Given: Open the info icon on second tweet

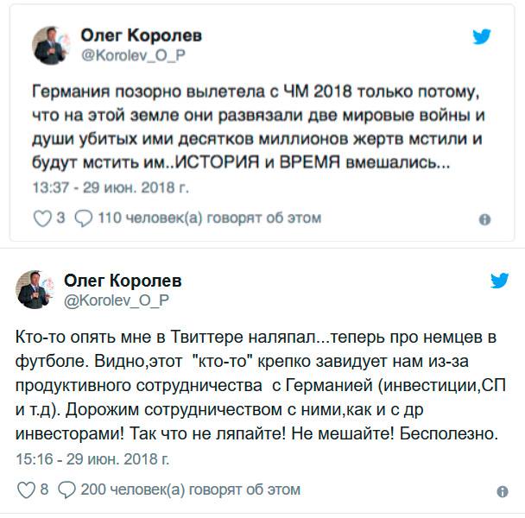Looking at the screenshot, I should click(502, 491).
